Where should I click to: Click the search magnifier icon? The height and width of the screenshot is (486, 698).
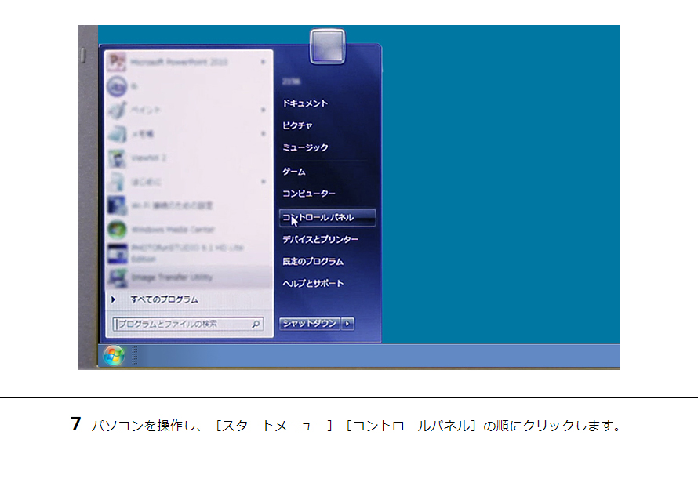click(256, 324)
